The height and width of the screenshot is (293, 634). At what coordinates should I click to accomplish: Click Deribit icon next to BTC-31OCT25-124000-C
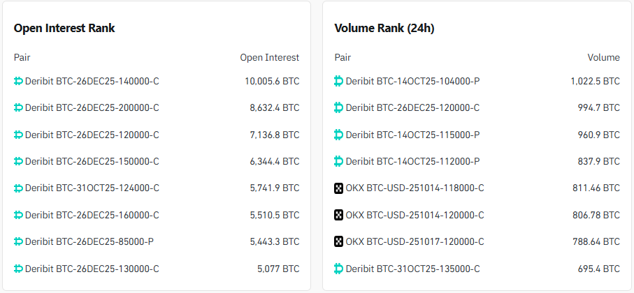coord(19,188)
